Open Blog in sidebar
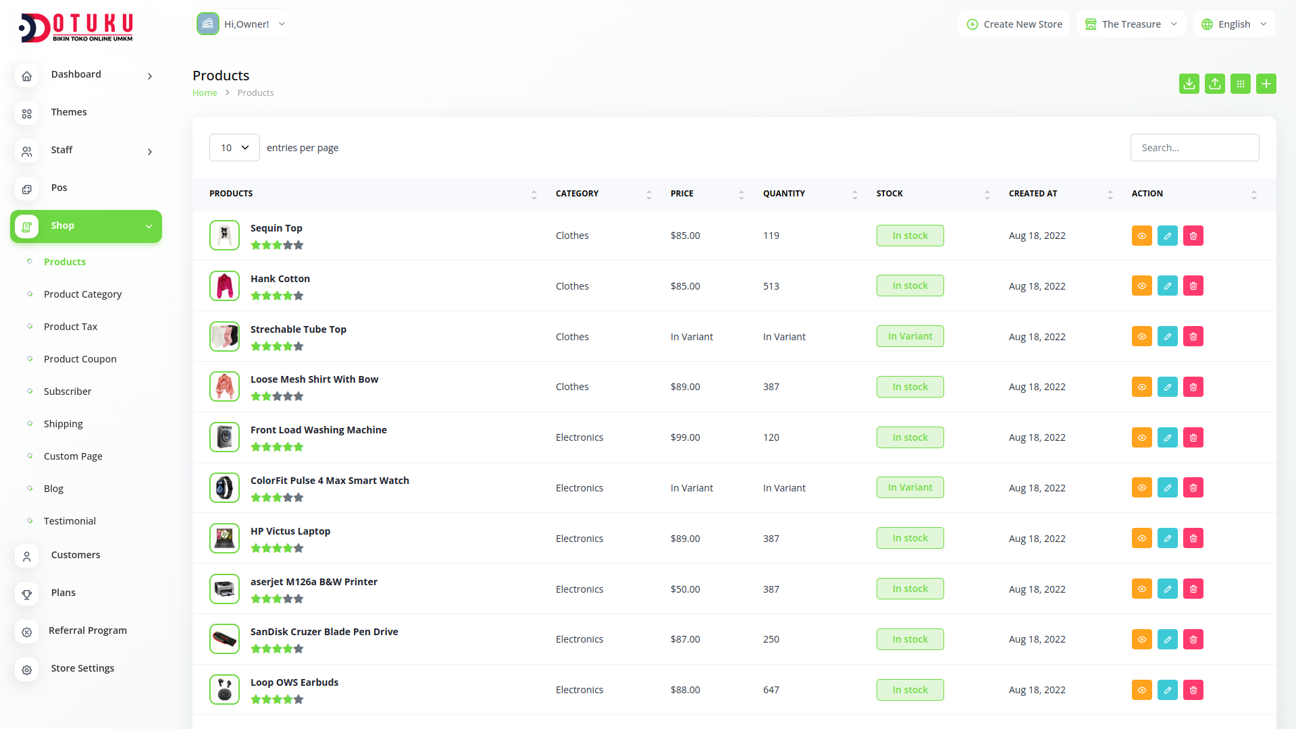 [53, 489]
